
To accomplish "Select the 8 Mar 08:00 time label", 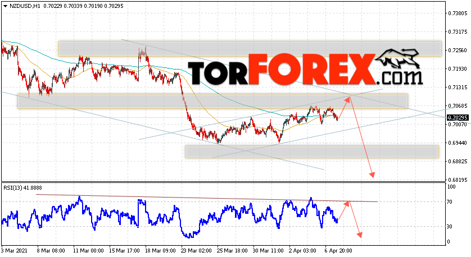I will click(x=51, y=251).
